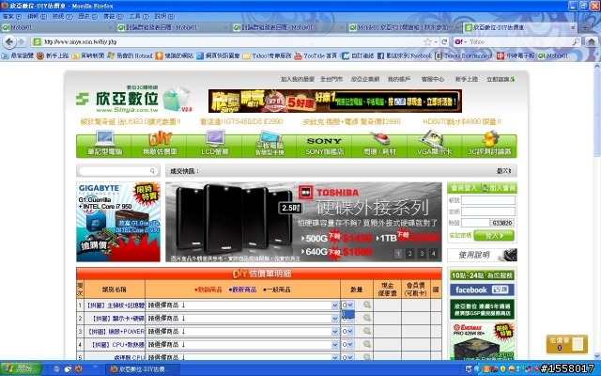Click magnifier icon in quote row 1
The width and height of the screenshot is (601, 376).
click(367, 305)
